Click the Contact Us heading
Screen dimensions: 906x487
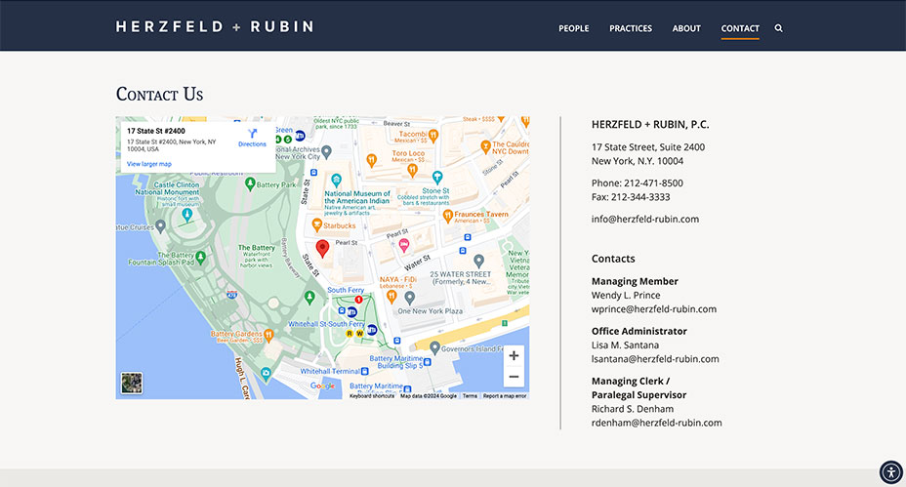coord(159,94)
